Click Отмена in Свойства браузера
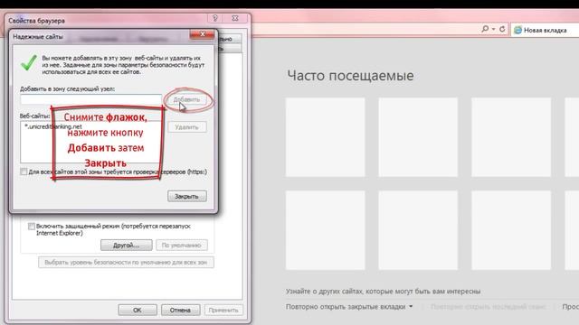 click(x=180, y=310)
